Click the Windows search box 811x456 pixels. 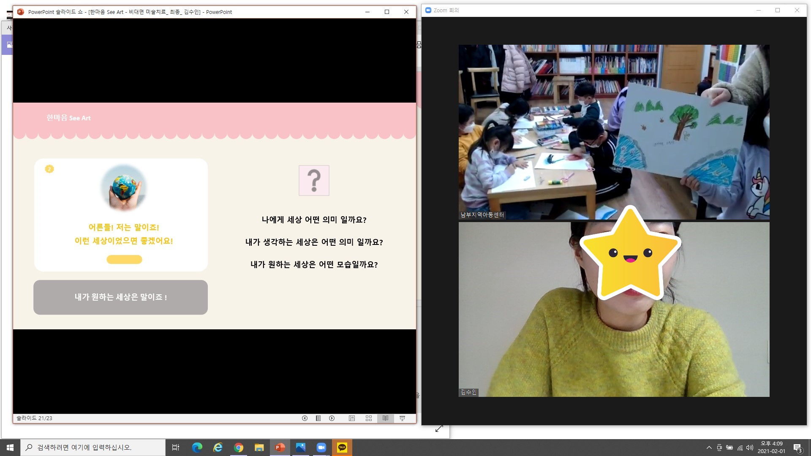coord(93,448)
